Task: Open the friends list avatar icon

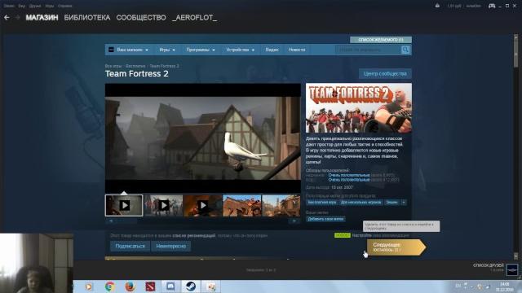Action: 512,269
